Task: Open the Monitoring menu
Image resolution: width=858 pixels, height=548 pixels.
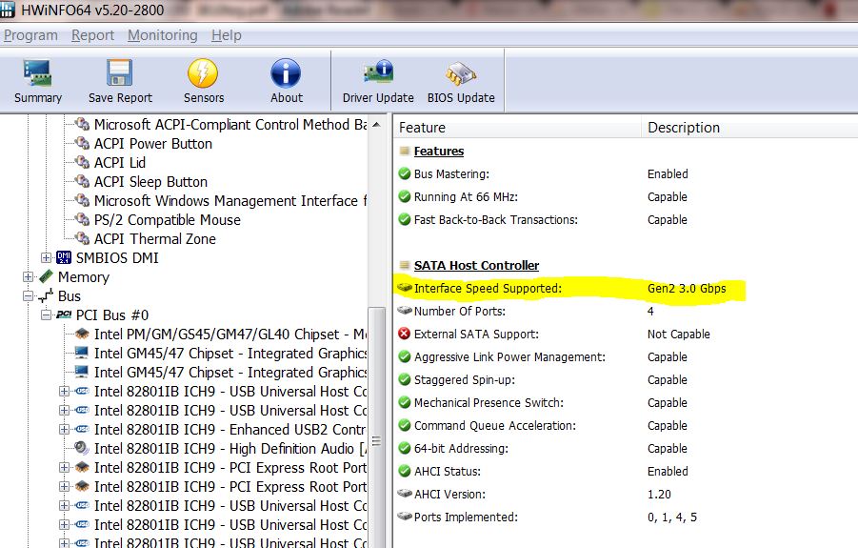Action: pos(163,35)
